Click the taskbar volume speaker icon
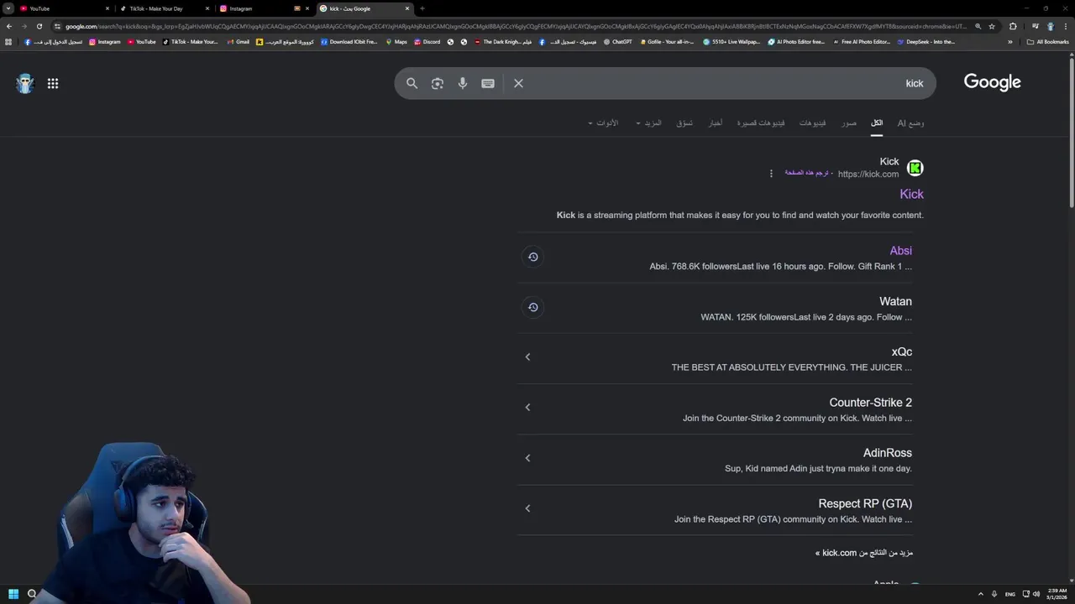 (1036, 594)
